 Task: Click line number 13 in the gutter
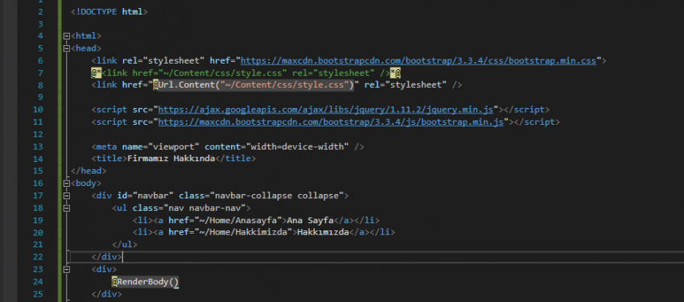(x=38, y=147)
